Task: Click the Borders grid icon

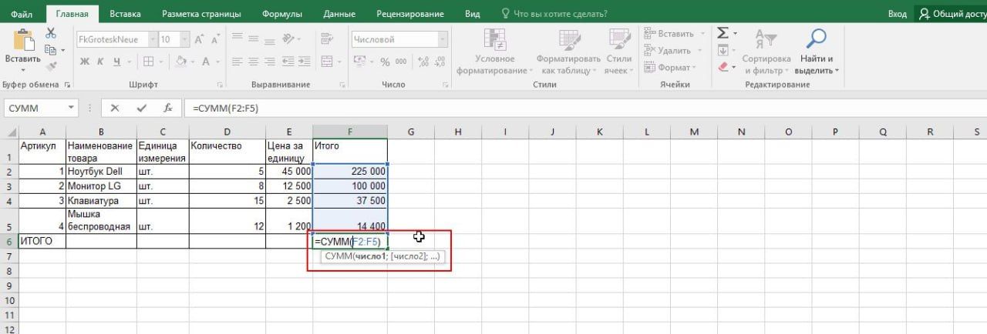Action: (149, 62)
